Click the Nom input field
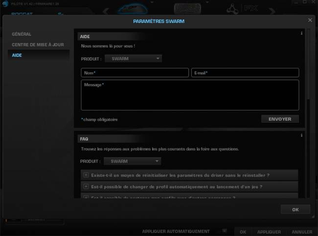 coord(135,73)
